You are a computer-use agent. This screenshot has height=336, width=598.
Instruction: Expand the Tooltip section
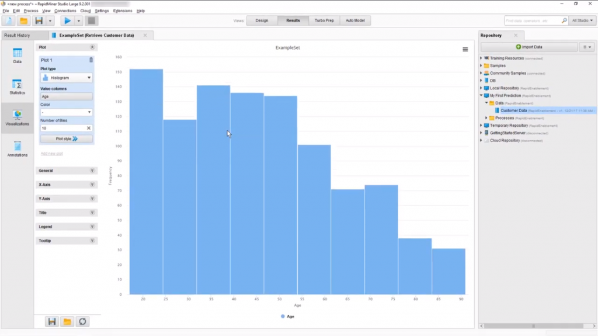pyautogui.click(x=92, y=241)
